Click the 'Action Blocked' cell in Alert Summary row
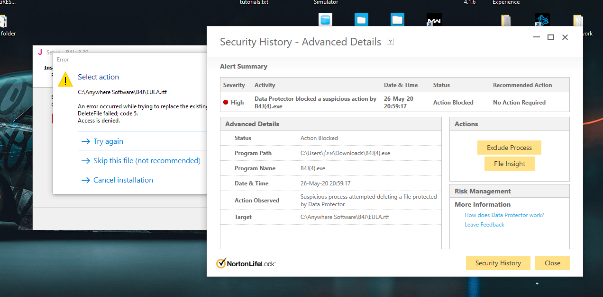The height and width of the screenshot is (297, 603). pyautogui.click(x=453, y=102)
